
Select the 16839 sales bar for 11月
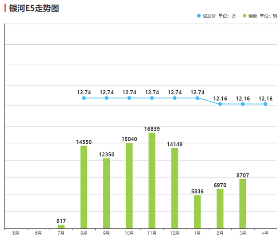(152, 181)
